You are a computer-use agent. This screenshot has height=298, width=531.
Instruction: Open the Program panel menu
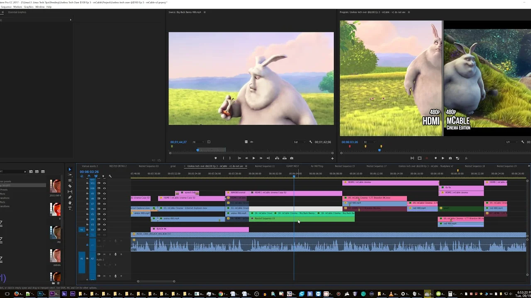[409, 12]
